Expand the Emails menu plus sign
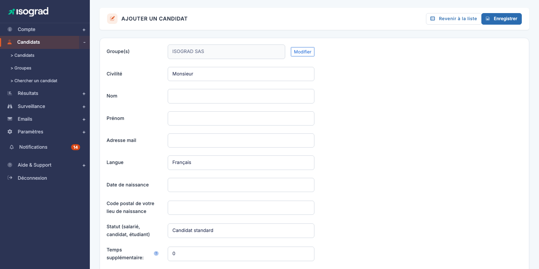This screenshot has width=539, height=269. point(84,120)
